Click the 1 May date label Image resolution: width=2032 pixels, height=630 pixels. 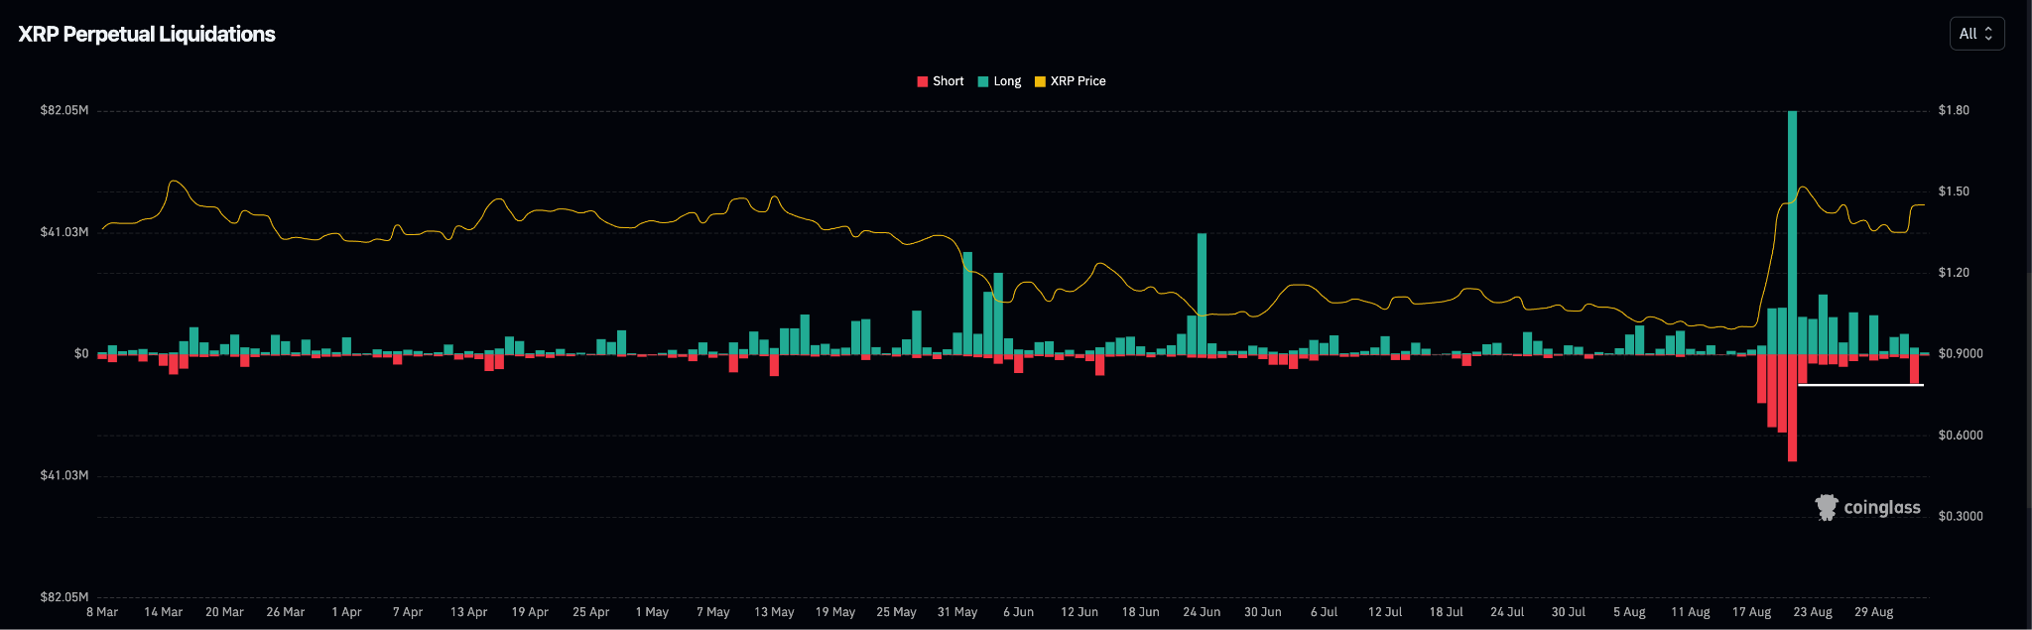point(652,612)
